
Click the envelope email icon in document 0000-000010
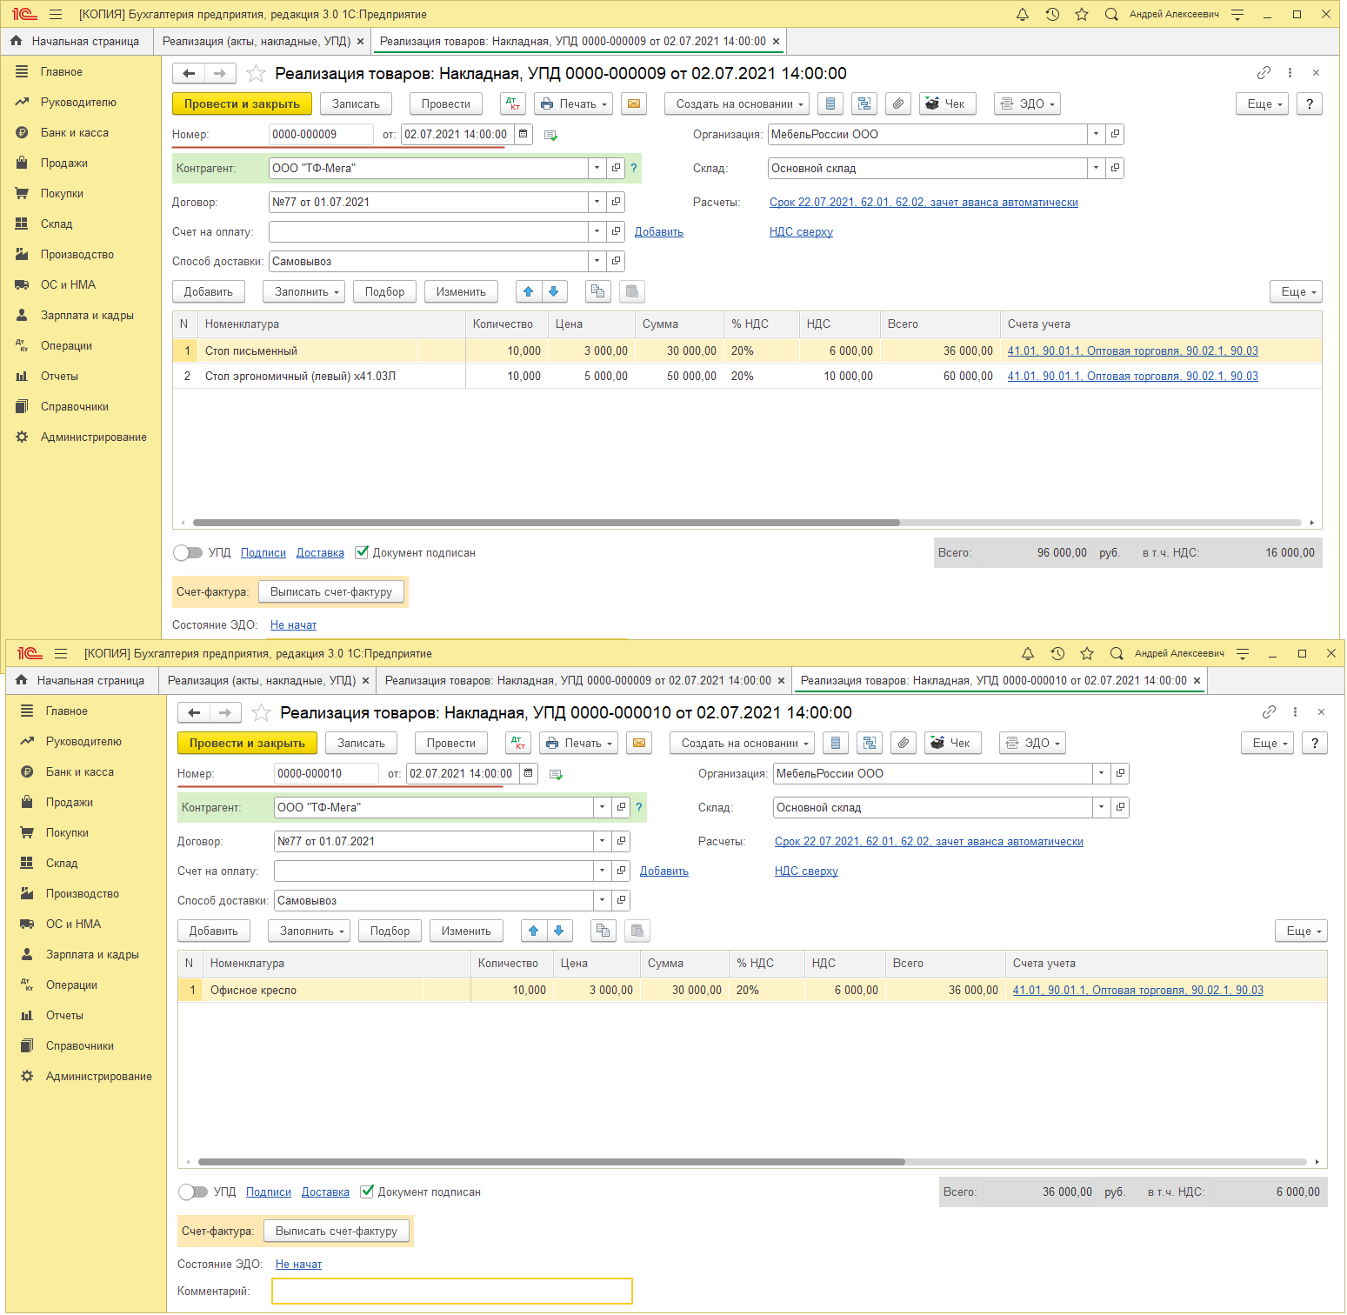click(639, 743)
